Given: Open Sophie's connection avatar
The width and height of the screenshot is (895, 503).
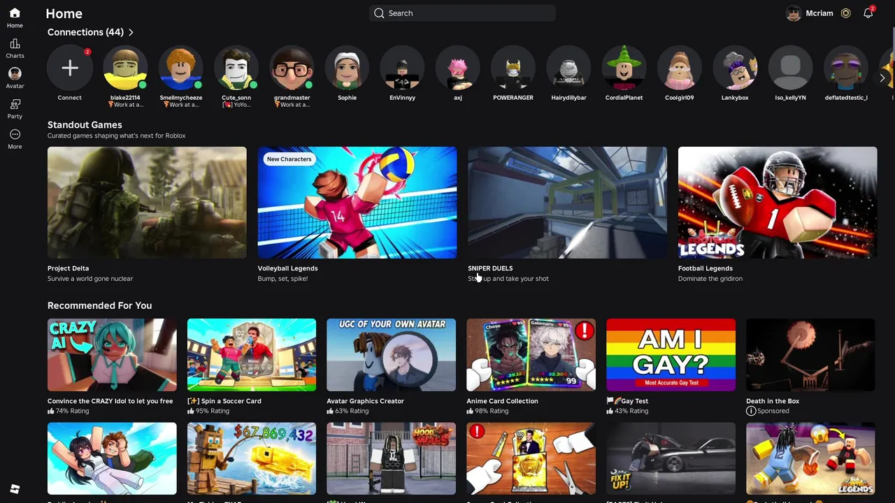Looking at the screenshot, I should [x=347, y=68].
